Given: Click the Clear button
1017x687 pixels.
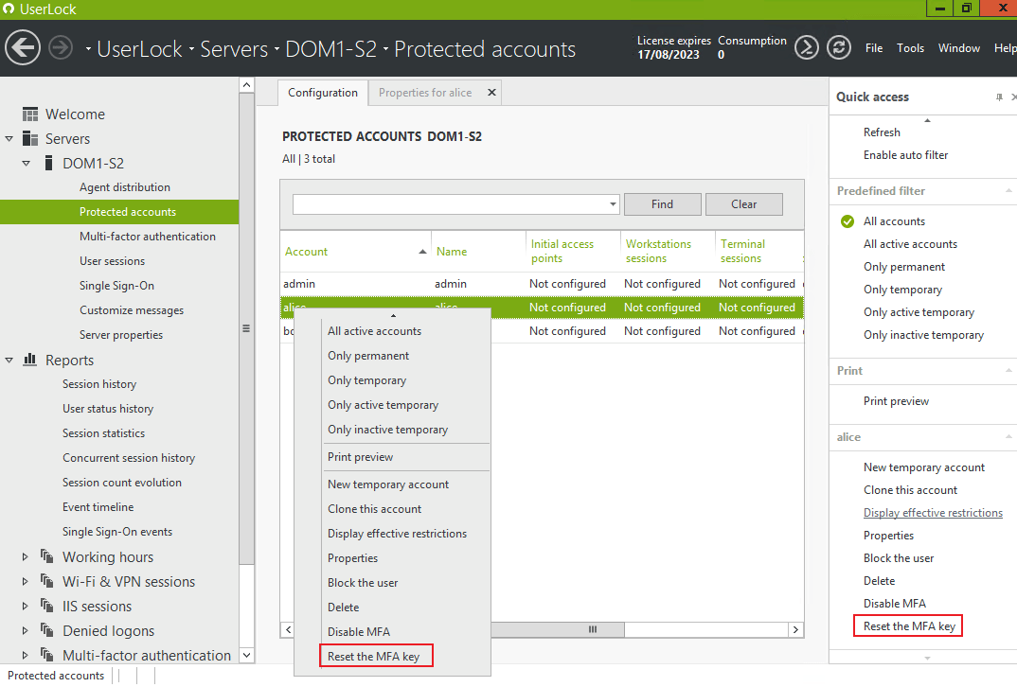Looking at the screenshot, I should point(744,204).
